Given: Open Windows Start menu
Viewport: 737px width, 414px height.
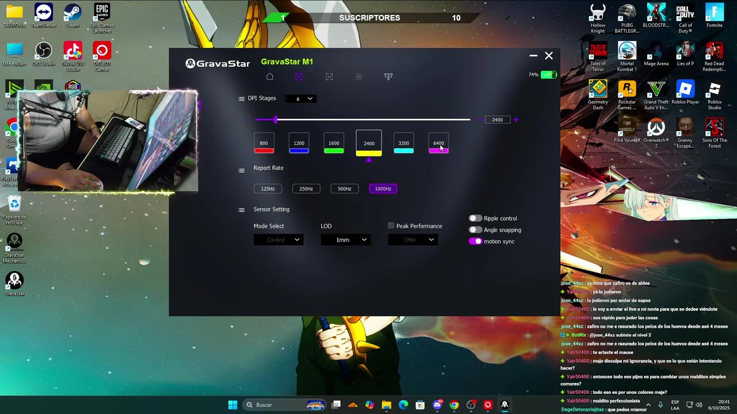Looking at the screenshot, I should pos(233,405).
